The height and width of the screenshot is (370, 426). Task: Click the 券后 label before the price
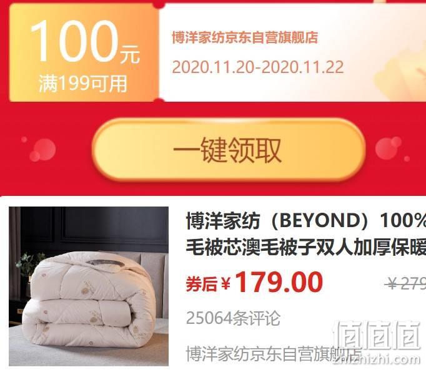(x=201, y=285)
